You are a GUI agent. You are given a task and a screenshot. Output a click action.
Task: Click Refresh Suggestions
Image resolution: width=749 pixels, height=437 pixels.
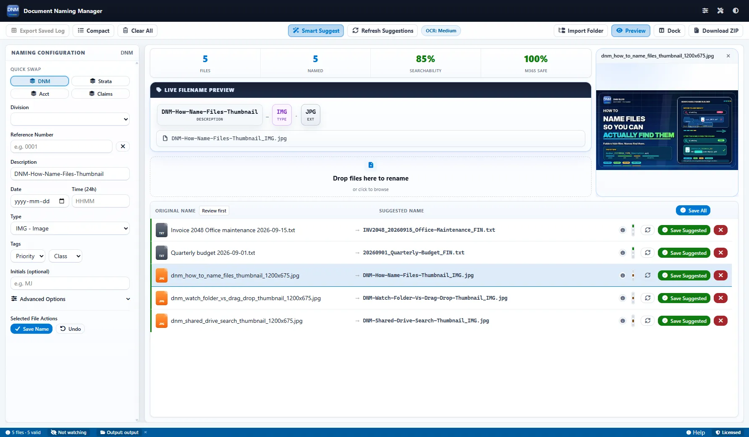coord(382,31)
